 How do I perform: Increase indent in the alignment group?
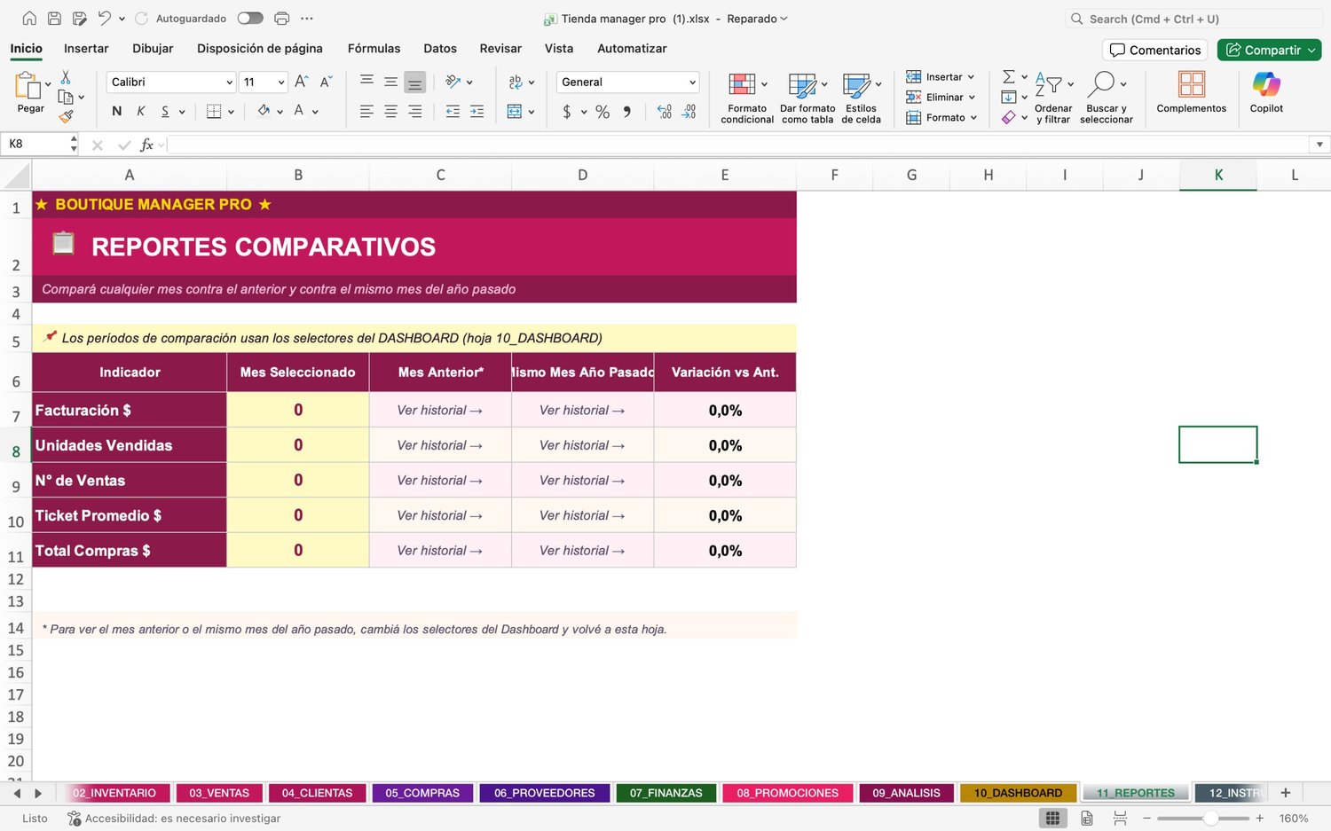click(x=476, y=111)
